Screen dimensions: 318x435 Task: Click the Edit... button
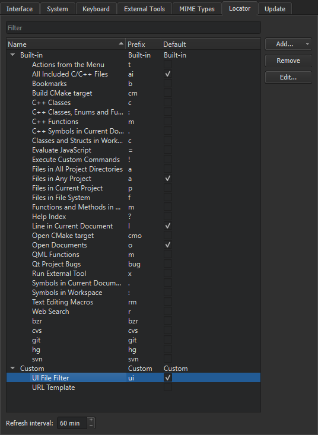pyautogui.click(x=288, y=77)
